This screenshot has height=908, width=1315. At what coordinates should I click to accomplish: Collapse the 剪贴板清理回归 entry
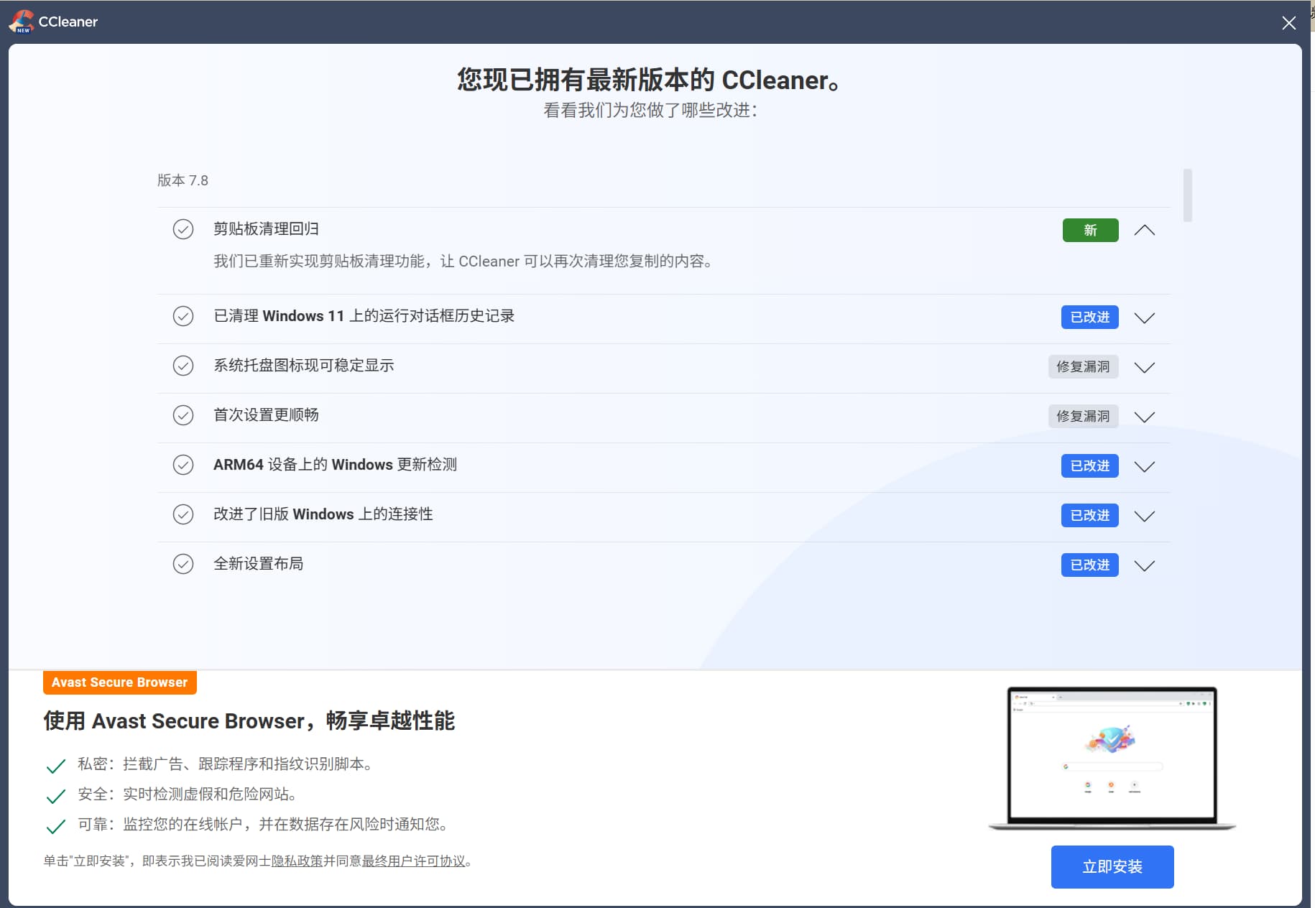1145,230
